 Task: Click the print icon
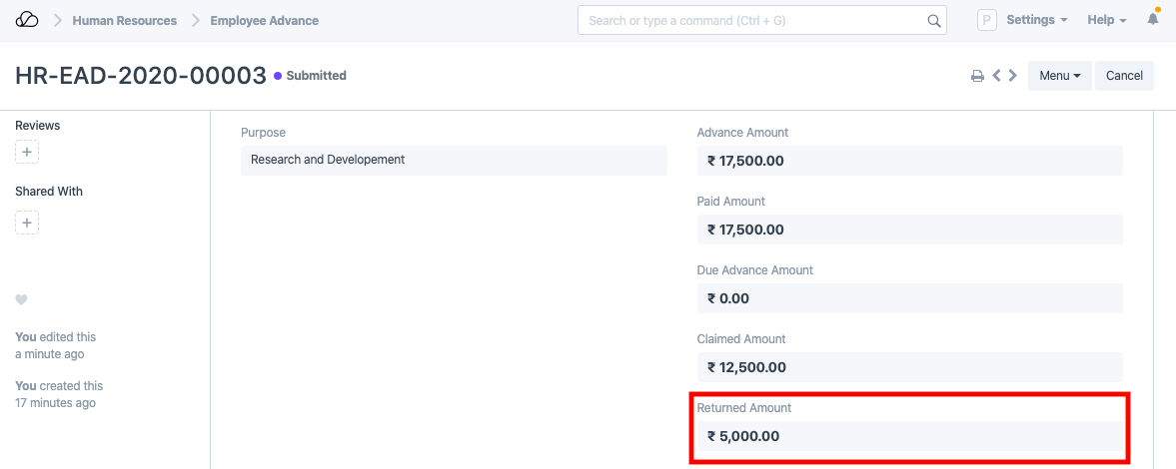coord(977,76)
